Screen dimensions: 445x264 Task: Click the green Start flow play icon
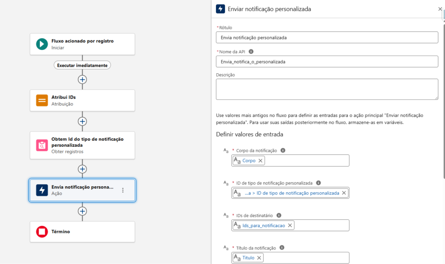pyautogui.click(x=42, y=44)
